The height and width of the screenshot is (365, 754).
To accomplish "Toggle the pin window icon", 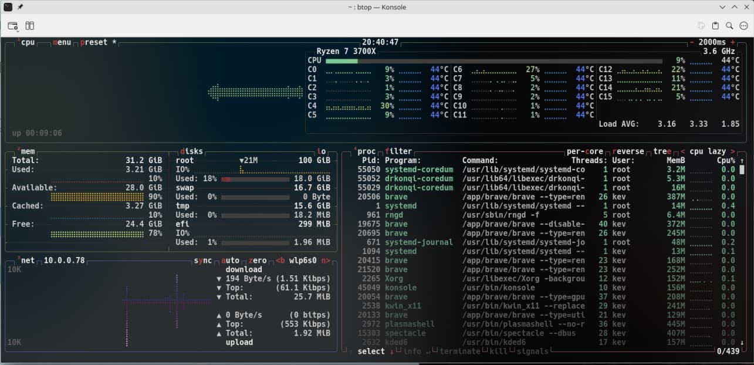I will coord(21,7).
